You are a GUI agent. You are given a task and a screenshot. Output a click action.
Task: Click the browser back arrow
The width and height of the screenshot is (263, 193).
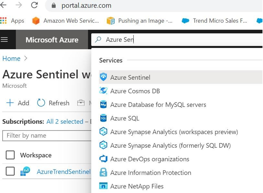click(3, 5)
